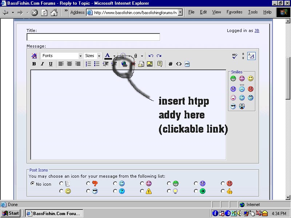Screen dimensions: 291x218
Task: Decrease the indent
Action: pyautogui.click(x=105, y=64)
